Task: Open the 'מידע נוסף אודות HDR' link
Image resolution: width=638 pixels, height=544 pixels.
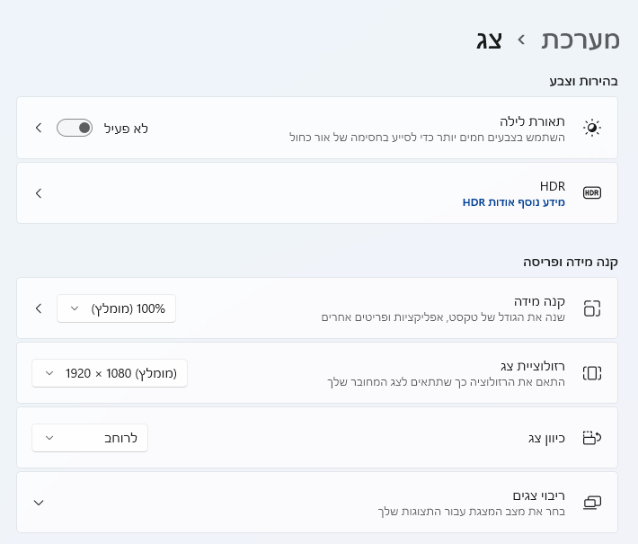Action: pyautogui.click(x=514, y=202)
